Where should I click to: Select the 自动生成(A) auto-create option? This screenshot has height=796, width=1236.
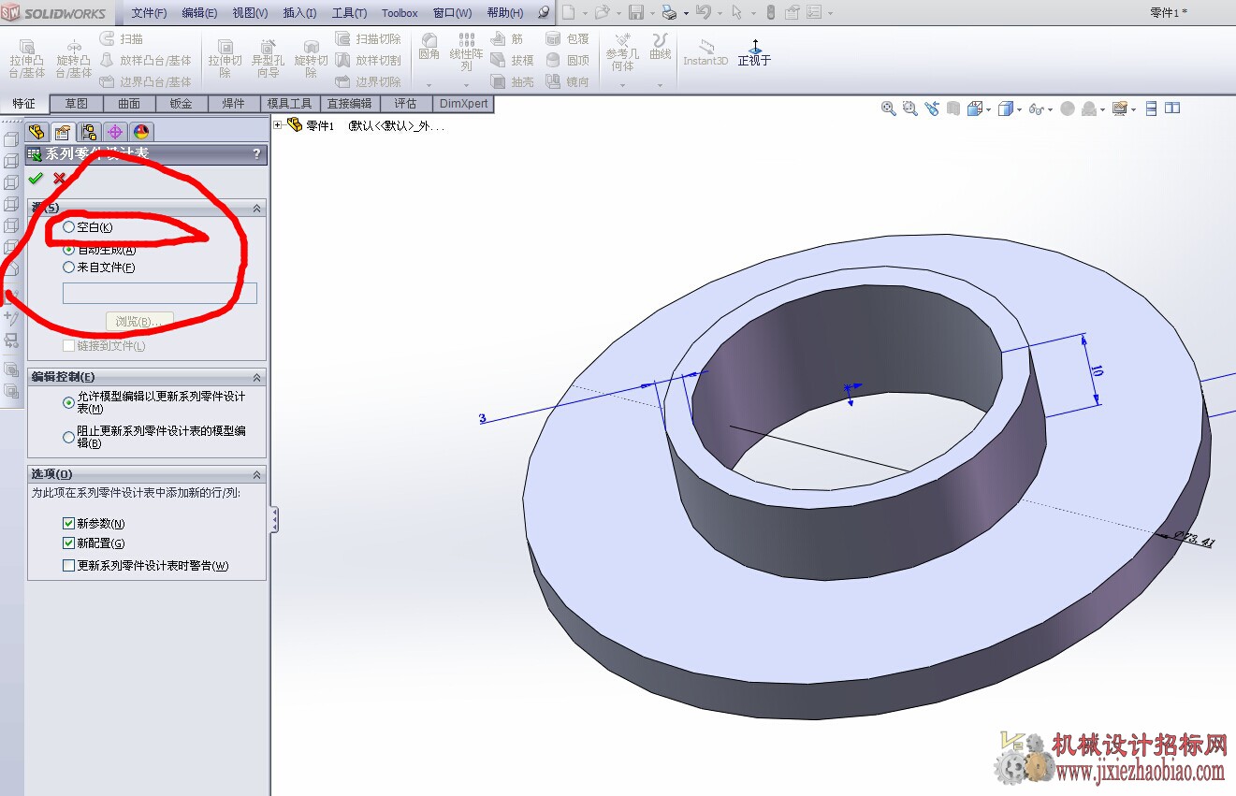pyautogui.click(x=99, y=250)
